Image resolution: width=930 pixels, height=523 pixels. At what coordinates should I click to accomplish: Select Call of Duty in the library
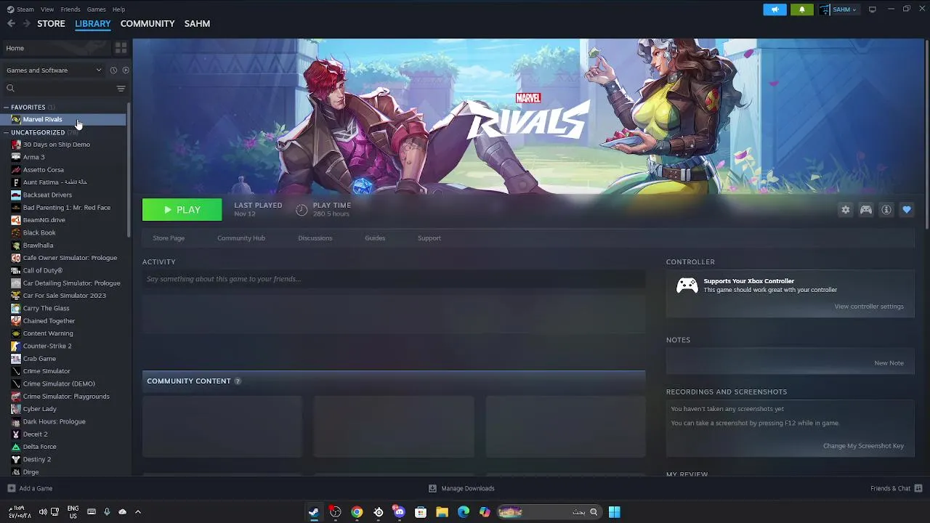tap(42, 270)
